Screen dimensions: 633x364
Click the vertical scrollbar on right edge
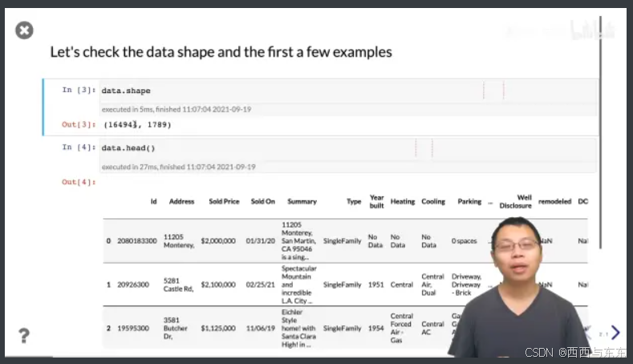600,132
